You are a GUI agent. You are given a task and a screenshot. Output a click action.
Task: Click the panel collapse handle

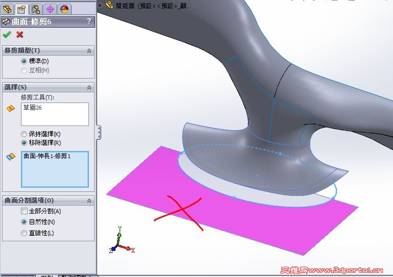(x=99, y=132)
